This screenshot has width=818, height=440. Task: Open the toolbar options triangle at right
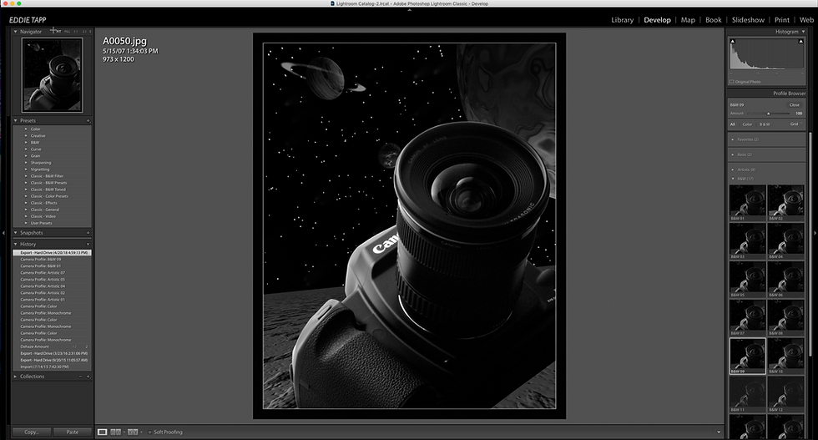pyautogui.click(x=719, y=432)
